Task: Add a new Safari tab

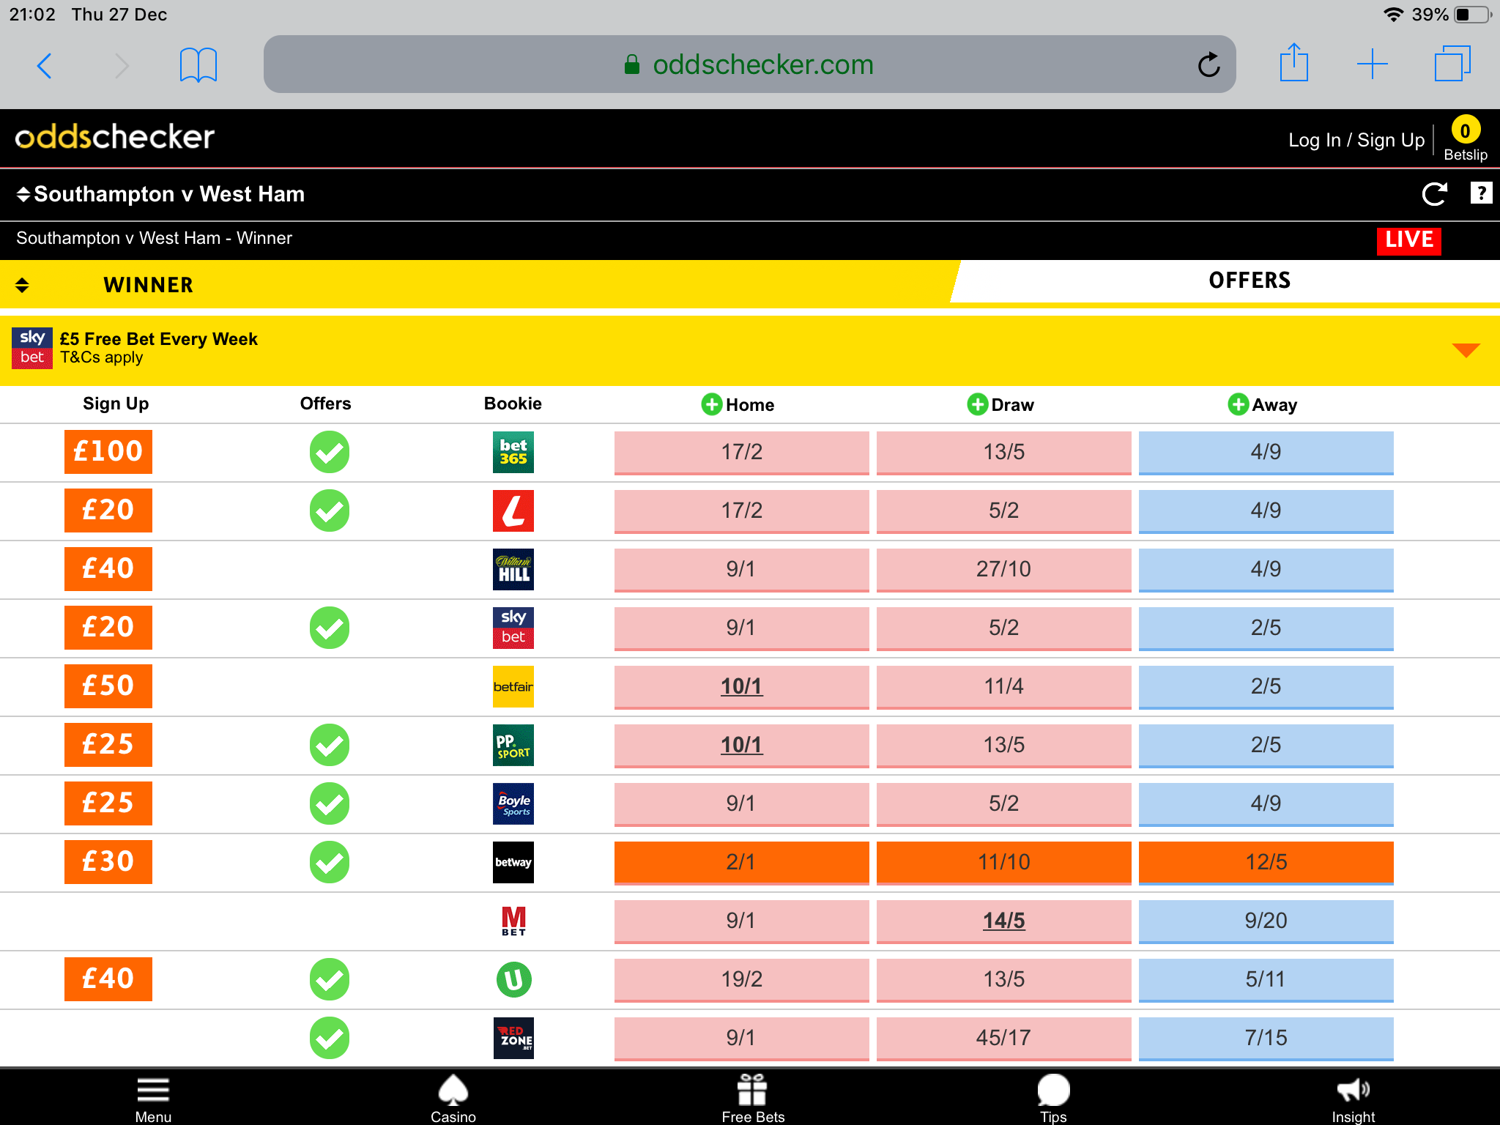Action: 1372,64
